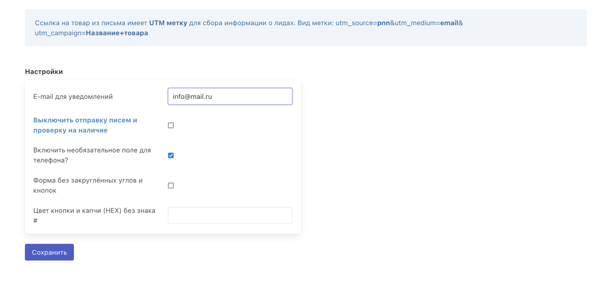The image size is (604, 282).
Task: Click the E-mail для уведомлений input field
Action: click(x=230, y=96)
